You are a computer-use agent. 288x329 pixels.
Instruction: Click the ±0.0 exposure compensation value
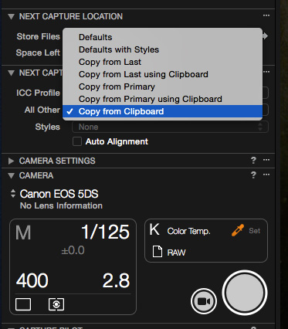[x=73, y=250]
